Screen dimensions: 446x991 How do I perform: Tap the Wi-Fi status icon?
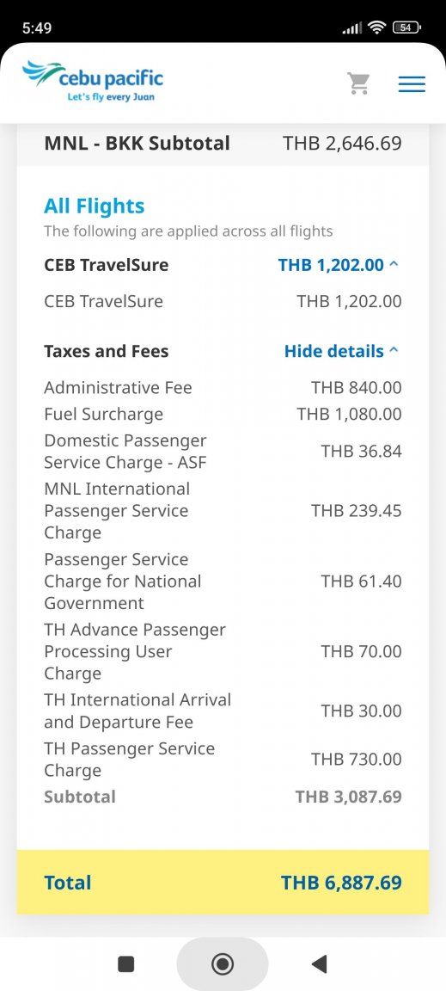tap(377, 28)
